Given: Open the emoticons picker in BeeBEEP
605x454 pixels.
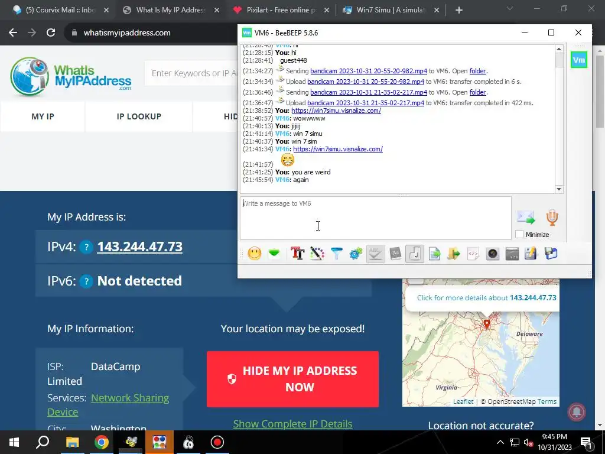Looking at the screenshot, I should 254,254.
